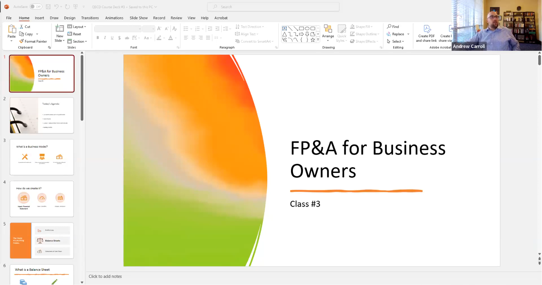The height and width of the screenshot is (285, 542).
Task: Insert a New Slide using its icon
Action: (x=60, y=28)
